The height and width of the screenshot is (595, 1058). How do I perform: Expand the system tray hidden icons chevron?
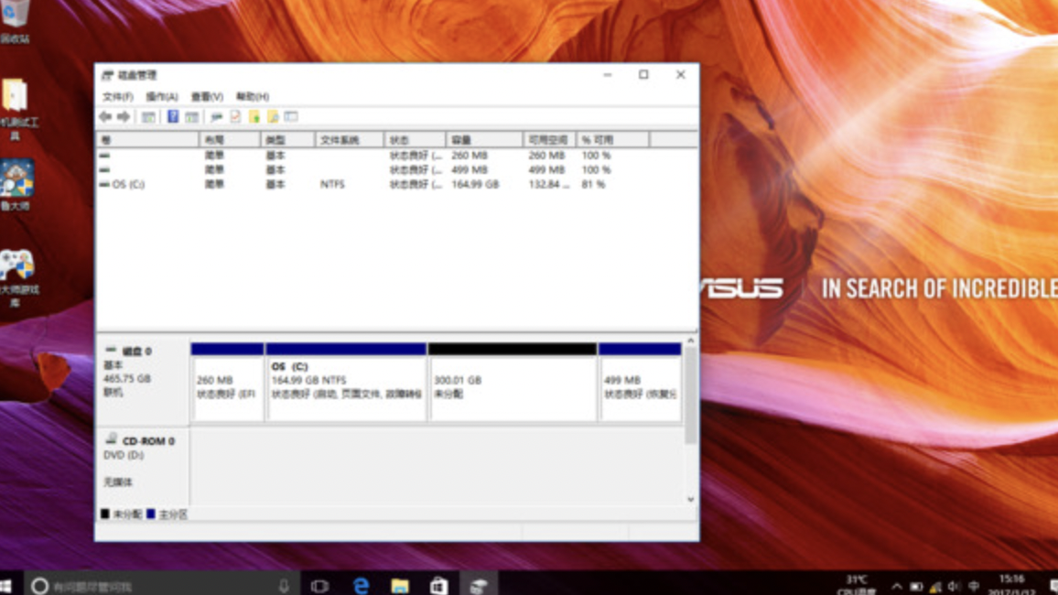coord(896,586)
